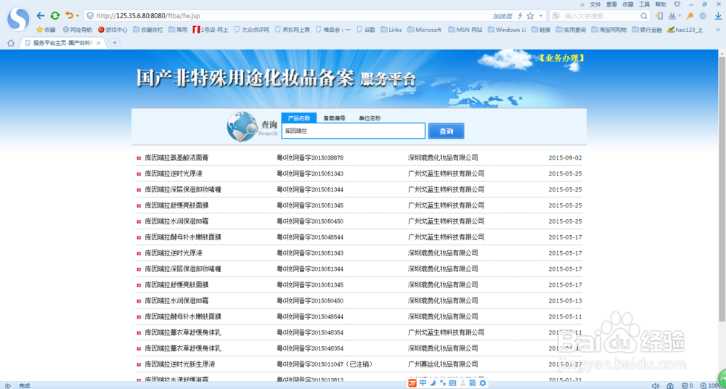Open the 1号店 bookmark
The height and width of the screenshot is (389, 726).
tap(211, 30)
